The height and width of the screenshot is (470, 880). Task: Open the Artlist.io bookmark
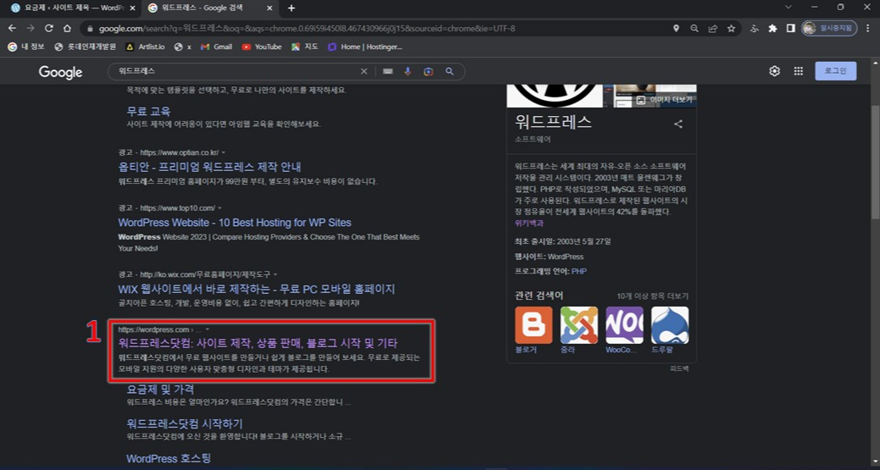tap(146, 47)
